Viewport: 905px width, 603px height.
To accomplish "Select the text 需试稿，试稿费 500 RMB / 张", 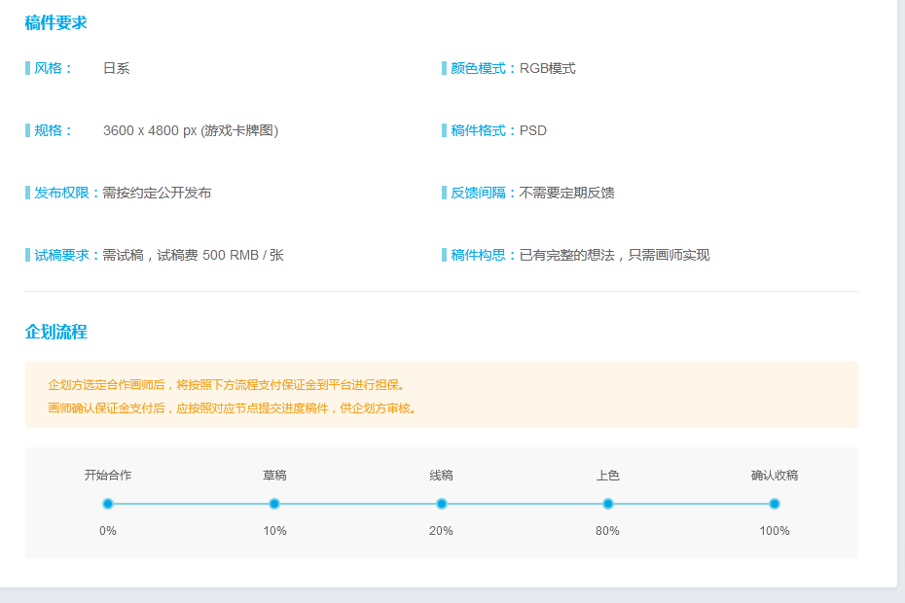I will pos(194,255).
